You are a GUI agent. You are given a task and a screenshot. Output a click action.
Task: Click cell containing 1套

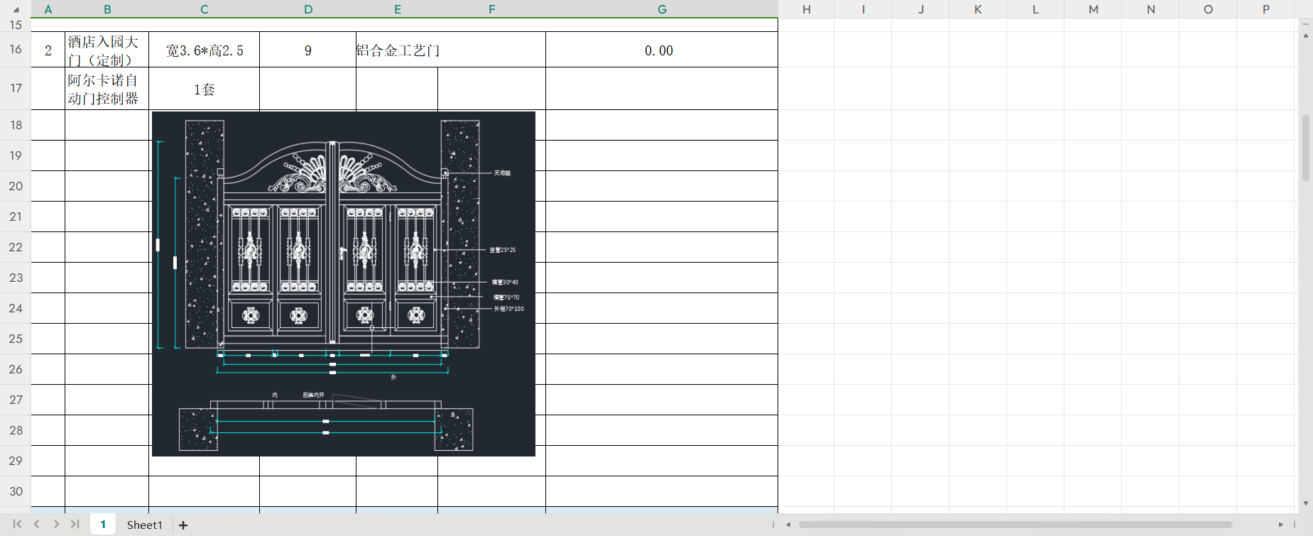click(x=205, y=89)
